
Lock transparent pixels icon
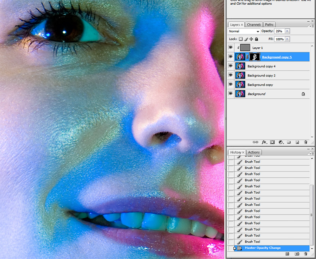coord(241,39)
